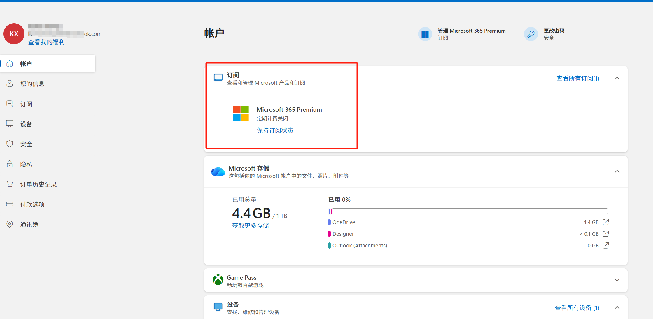Click the Outlook (Attachments) color marker
This screenshot has height=319, width=653.
(x=329, y=246)
